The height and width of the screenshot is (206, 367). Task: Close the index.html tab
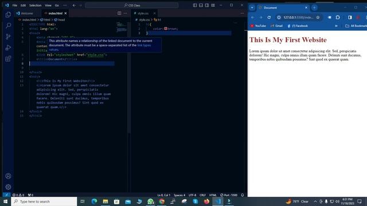point(65,13)
